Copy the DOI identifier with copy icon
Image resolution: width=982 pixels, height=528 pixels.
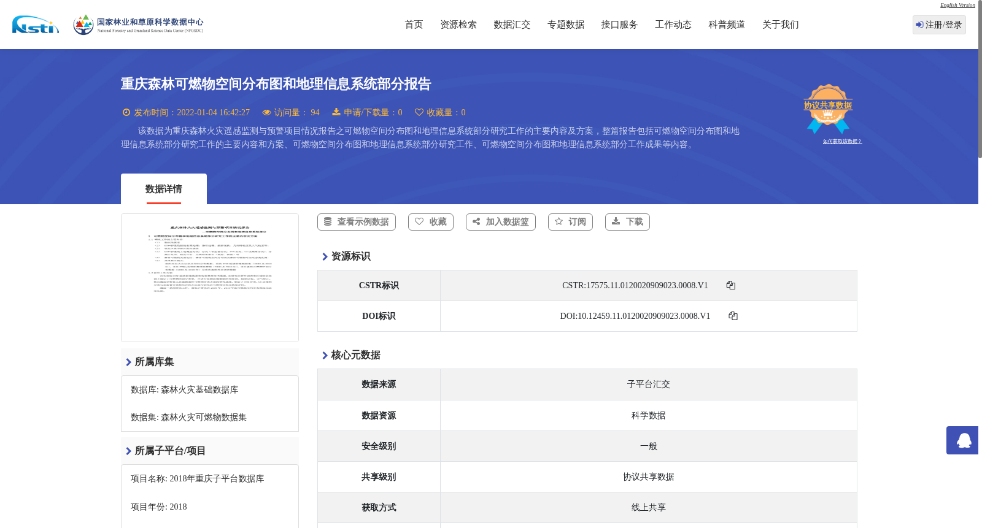tap(733, 316)
